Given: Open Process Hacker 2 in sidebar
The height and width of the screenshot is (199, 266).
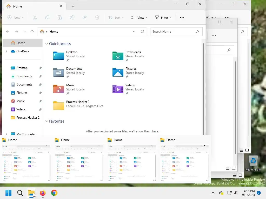Looking at the screenshot, I should pyautogui.click(x=28, y=118).
